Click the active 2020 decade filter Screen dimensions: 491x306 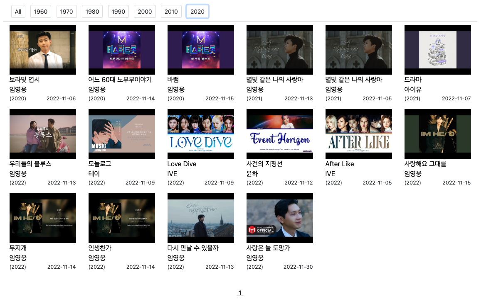click(197, 12)
